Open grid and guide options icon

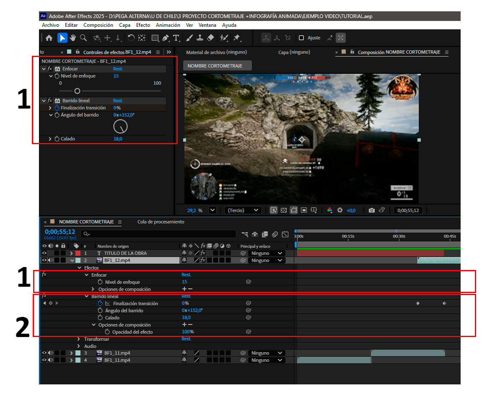pos(314,210)
